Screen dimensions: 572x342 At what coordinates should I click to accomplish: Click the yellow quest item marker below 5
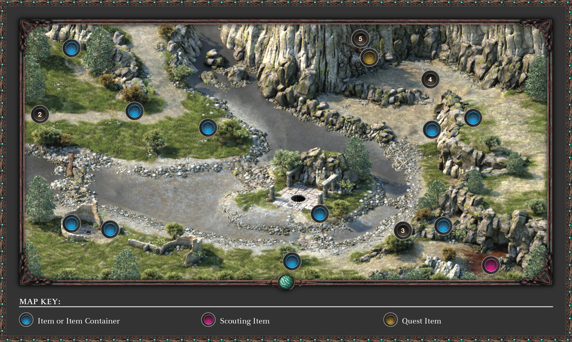369,58
